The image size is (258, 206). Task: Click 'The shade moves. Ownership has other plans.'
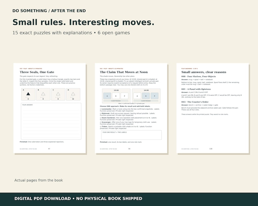[117, 76]
